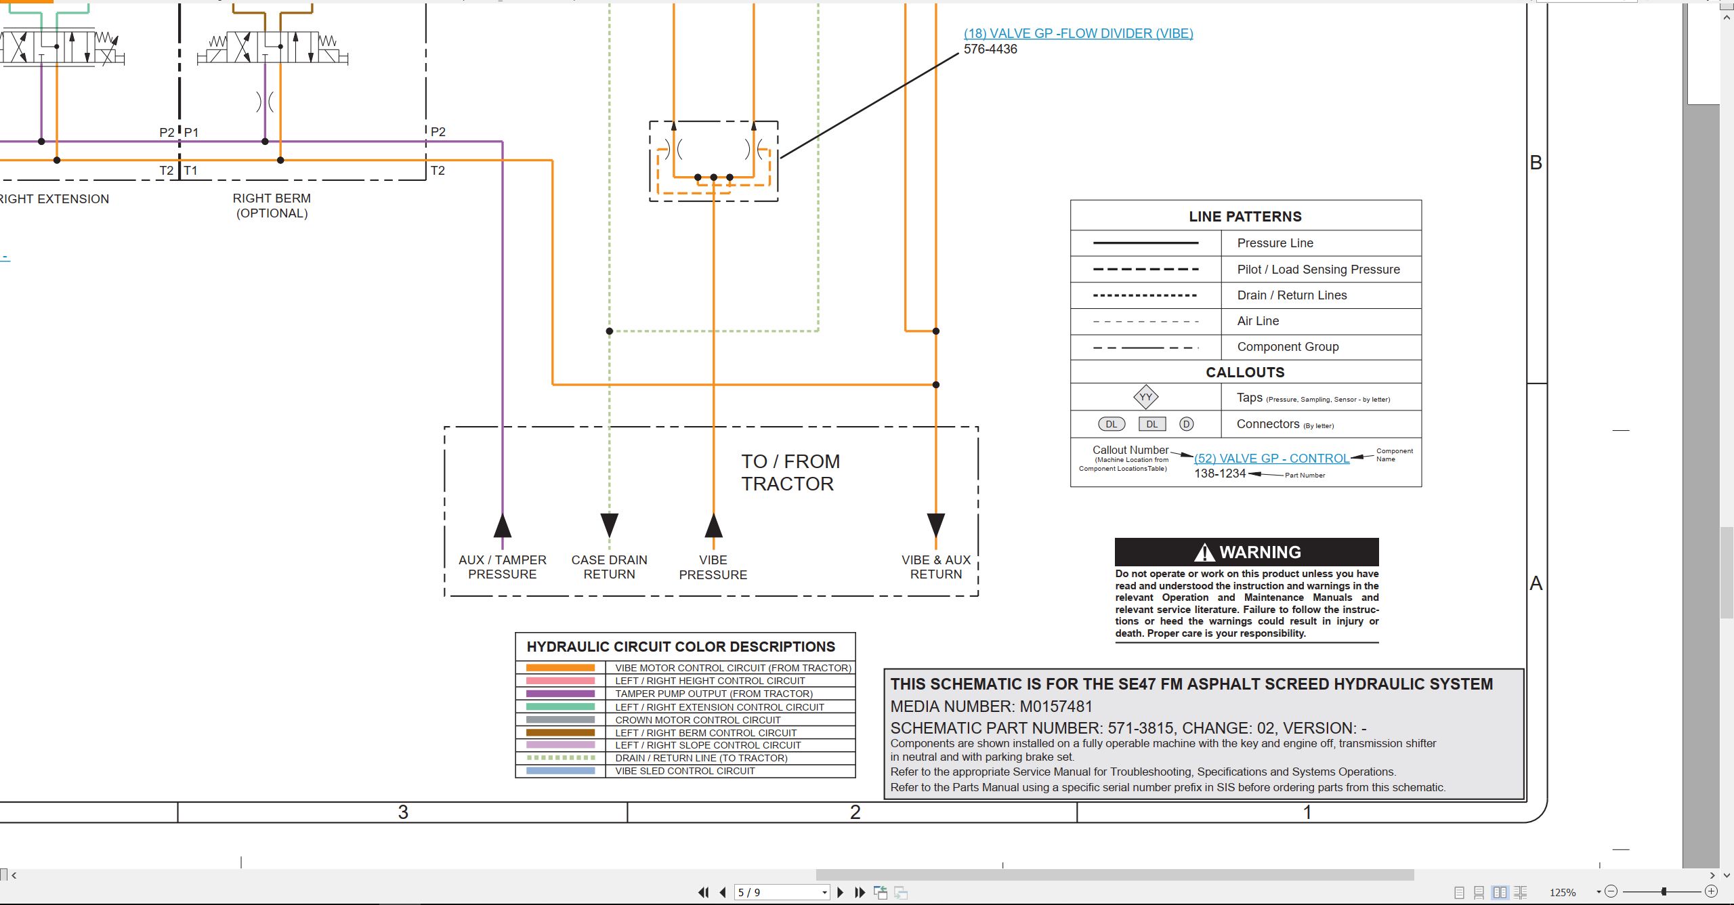Click the AUX / TAMPER PRESSURE label

point(502,567)
